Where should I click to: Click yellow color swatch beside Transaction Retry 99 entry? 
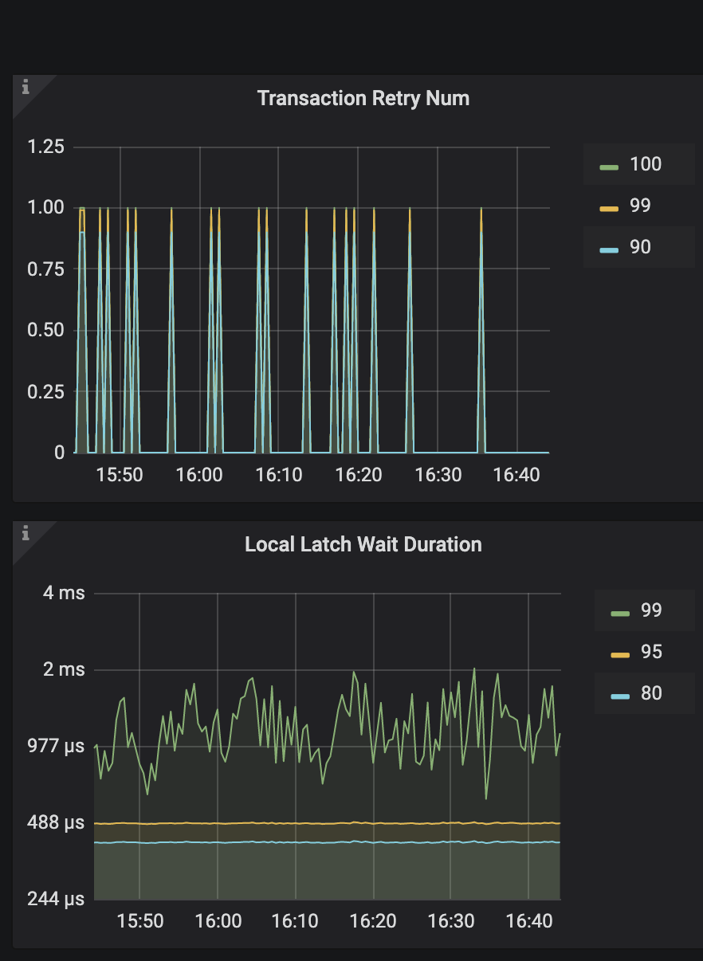coord(609,207)
